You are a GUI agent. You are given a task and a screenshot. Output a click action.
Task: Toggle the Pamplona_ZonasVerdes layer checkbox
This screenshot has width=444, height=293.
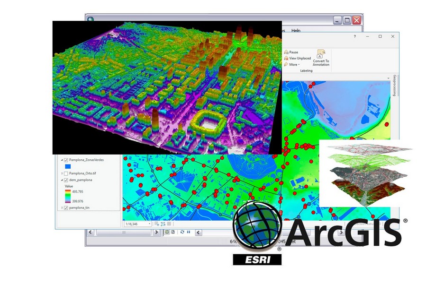click(x=66, y=160)
